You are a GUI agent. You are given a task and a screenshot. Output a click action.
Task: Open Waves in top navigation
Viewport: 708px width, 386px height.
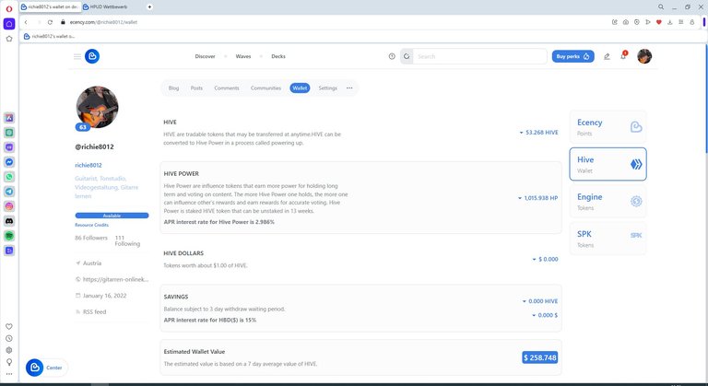(x=243, y=56)
